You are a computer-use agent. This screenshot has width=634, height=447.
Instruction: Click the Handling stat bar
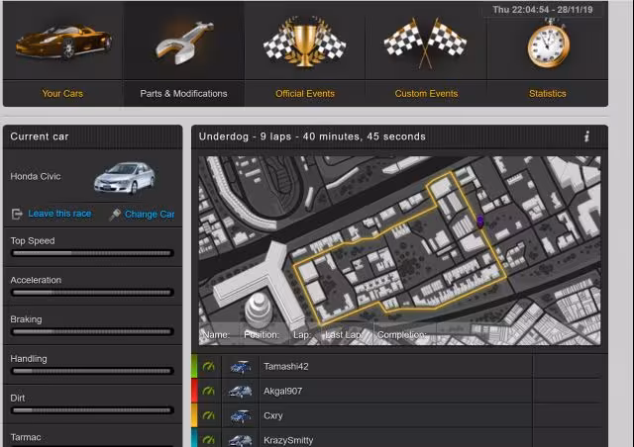pos(92,371)
